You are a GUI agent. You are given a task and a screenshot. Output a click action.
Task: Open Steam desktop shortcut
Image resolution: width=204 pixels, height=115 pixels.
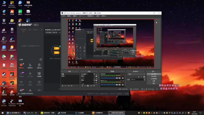4,75
